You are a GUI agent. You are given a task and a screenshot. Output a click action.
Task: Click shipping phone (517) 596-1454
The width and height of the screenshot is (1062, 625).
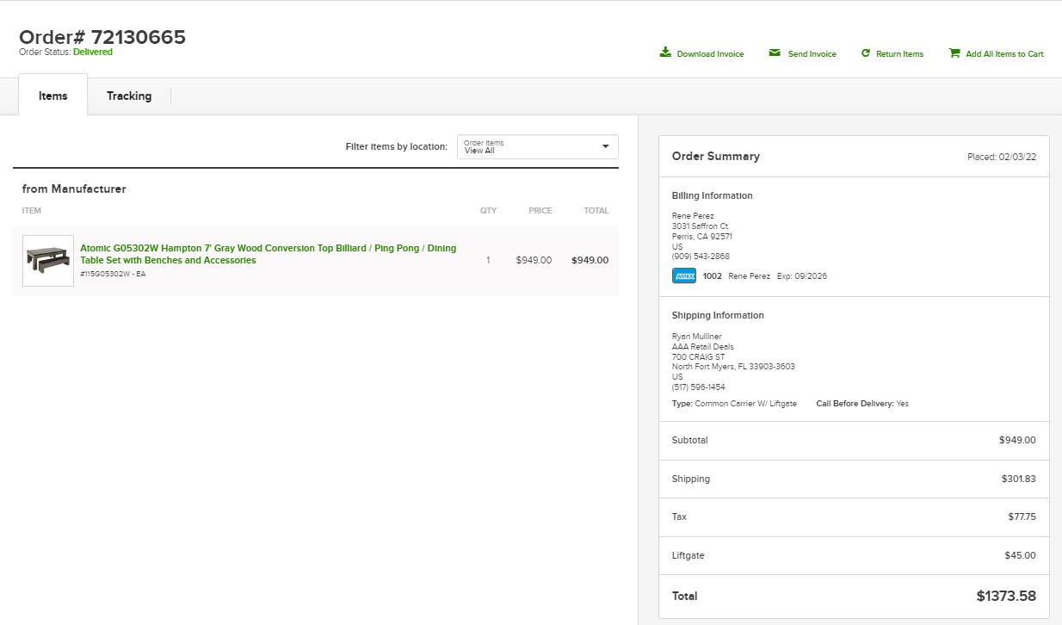click(698, 387)
